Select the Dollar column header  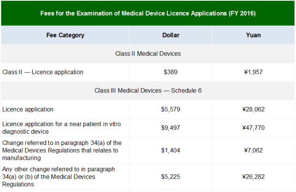171,35
